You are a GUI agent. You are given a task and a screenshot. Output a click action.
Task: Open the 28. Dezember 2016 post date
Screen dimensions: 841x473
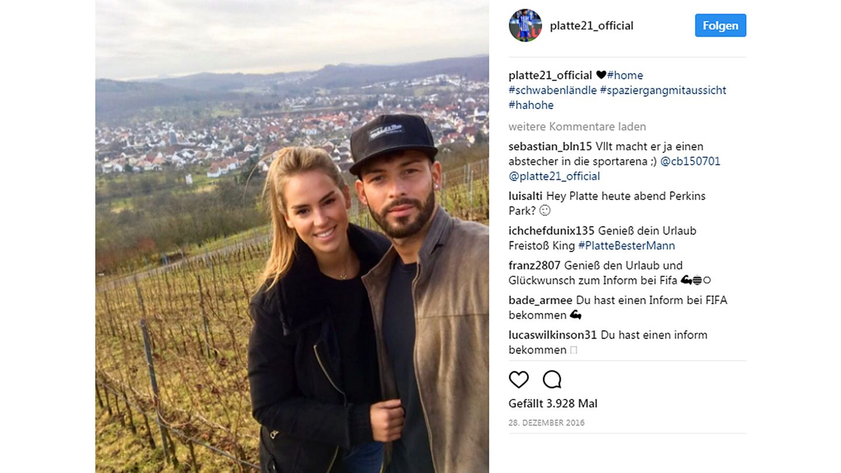547,423
